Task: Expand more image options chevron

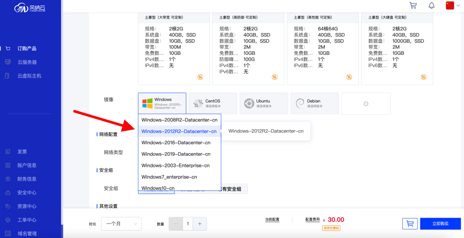Action: 366,104
